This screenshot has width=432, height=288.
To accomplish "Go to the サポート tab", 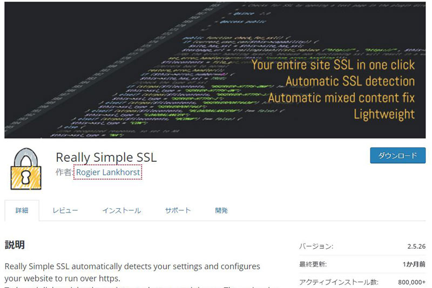I will [x=178, y=210].
